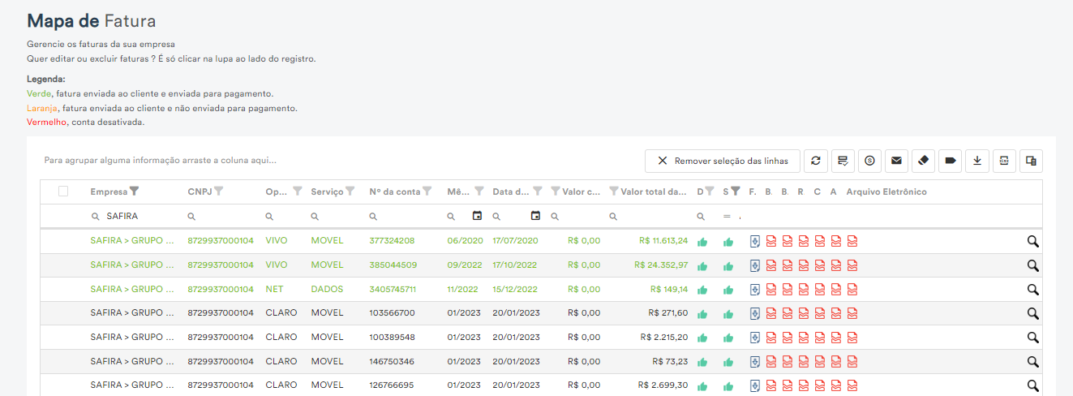Open calendar picker in Mês filter
This screenshot has height=396, width=1073.
pos(477,216)
